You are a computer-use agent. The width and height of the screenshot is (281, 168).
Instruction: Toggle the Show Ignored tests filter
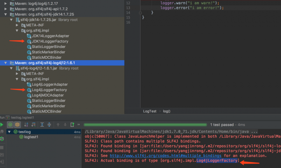click(x=17, y=125)
